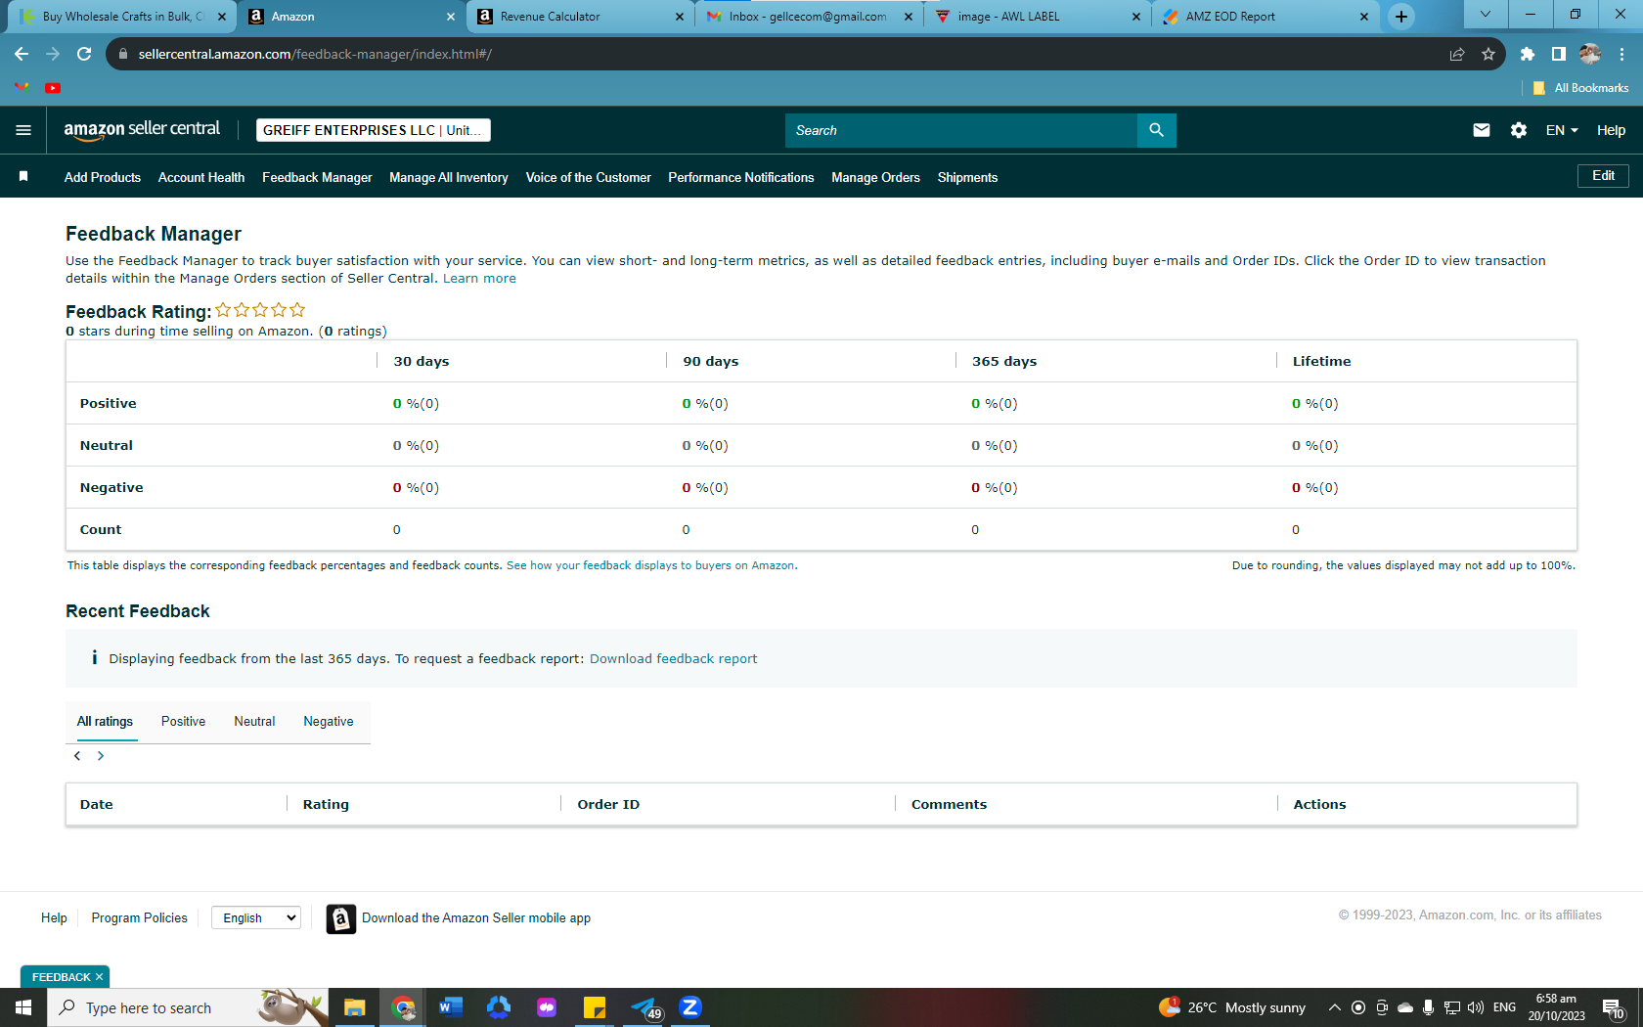Show hidden system tray icons
This screenshot has width=1643, height=1027.
tap(1334, 1007)
